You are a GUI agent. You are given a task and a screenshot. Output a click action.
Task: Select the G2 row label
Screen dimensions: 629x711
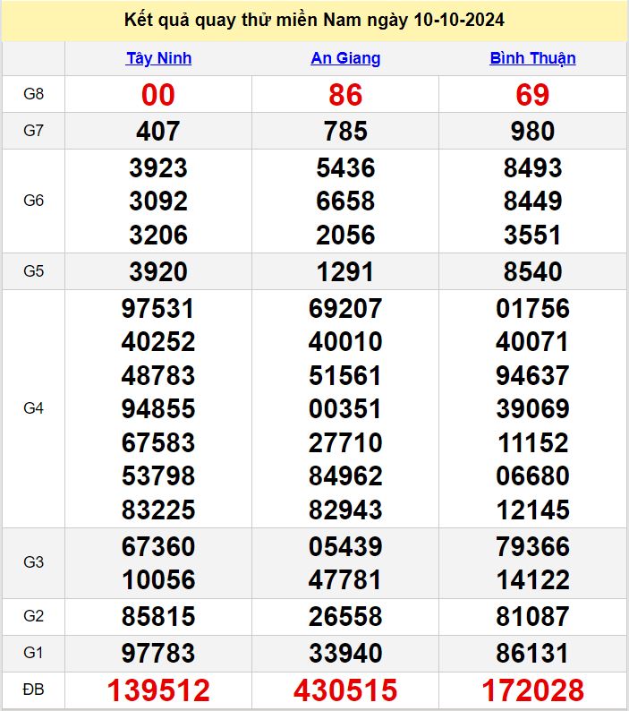(x=33, y=616)
